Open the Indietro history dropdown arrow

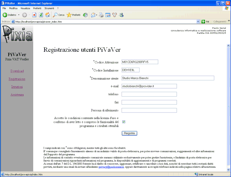(19, 15)
